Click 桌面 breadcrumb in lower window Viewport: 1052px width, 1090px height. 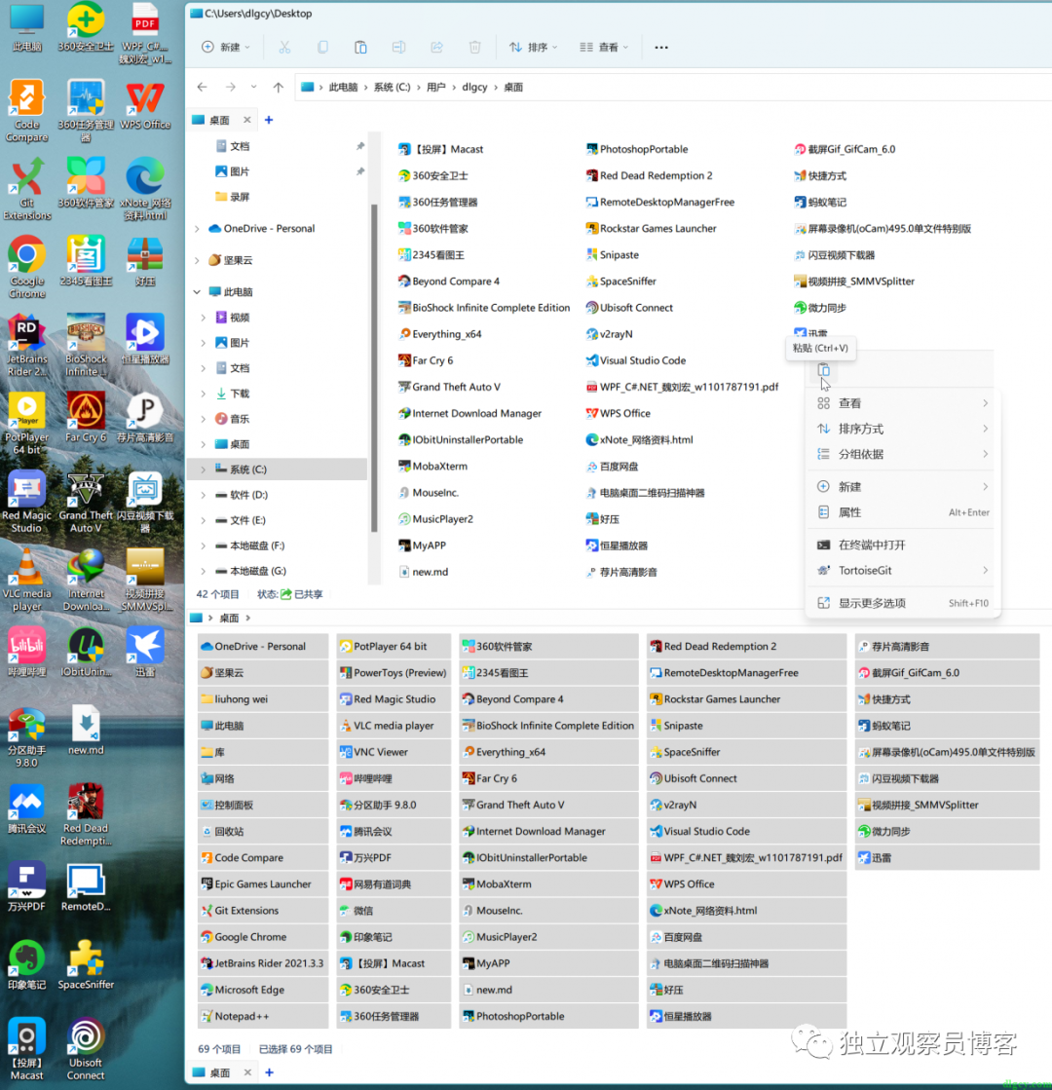(x=229, y=618)
